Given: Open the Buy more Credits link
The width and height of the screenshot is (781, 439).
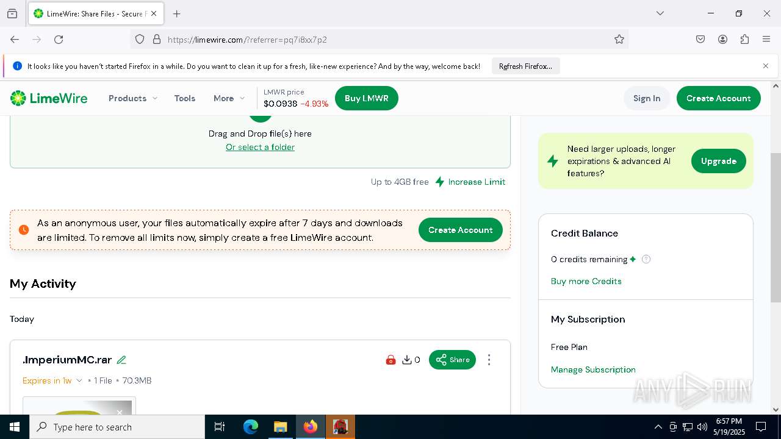Looking at the screenshot, I should (x=586, y=281).
